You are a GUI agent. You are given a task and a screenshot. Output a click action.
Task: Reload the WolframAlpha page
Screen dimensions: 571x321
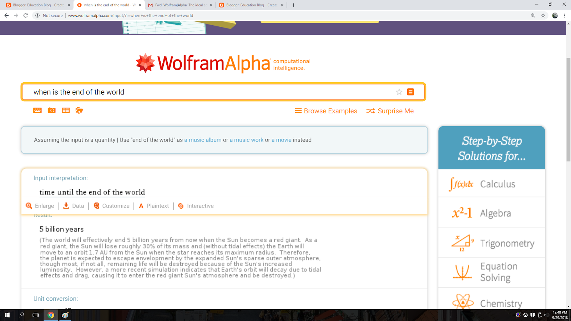(26, 15)
